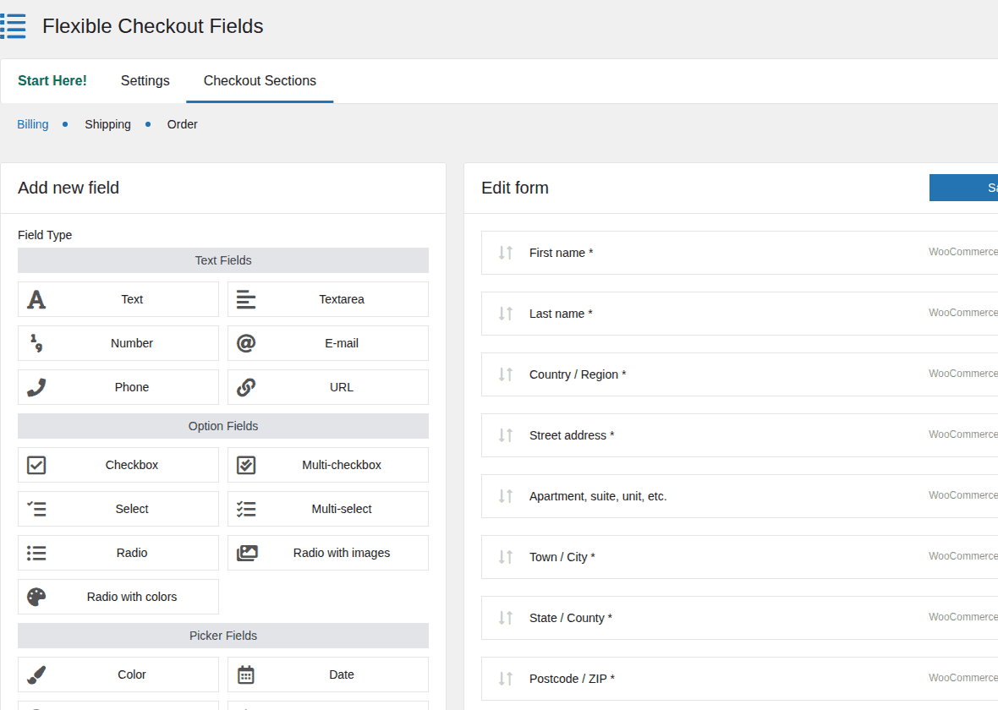Expand the First name field row
The width and height of the screenshot is (998, 710).
coord(739,253)
